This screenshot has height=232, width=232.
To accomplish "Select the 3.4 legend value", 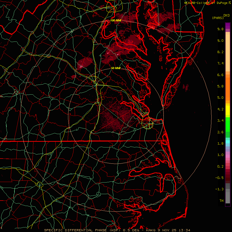I will [x=220, y=121].
